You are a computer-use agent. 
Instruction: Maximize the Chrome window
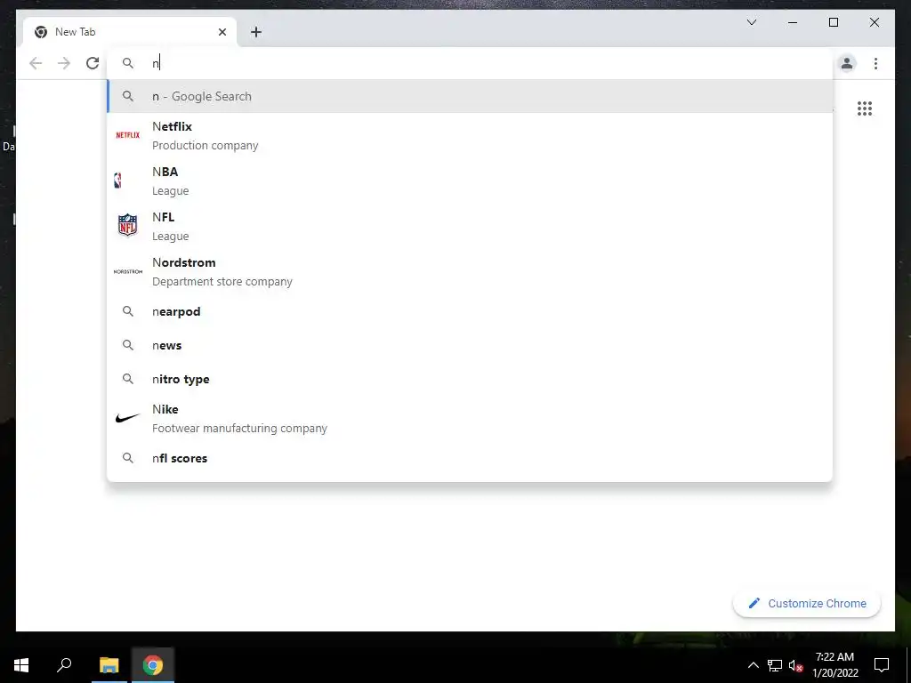[x=833, y=22]
